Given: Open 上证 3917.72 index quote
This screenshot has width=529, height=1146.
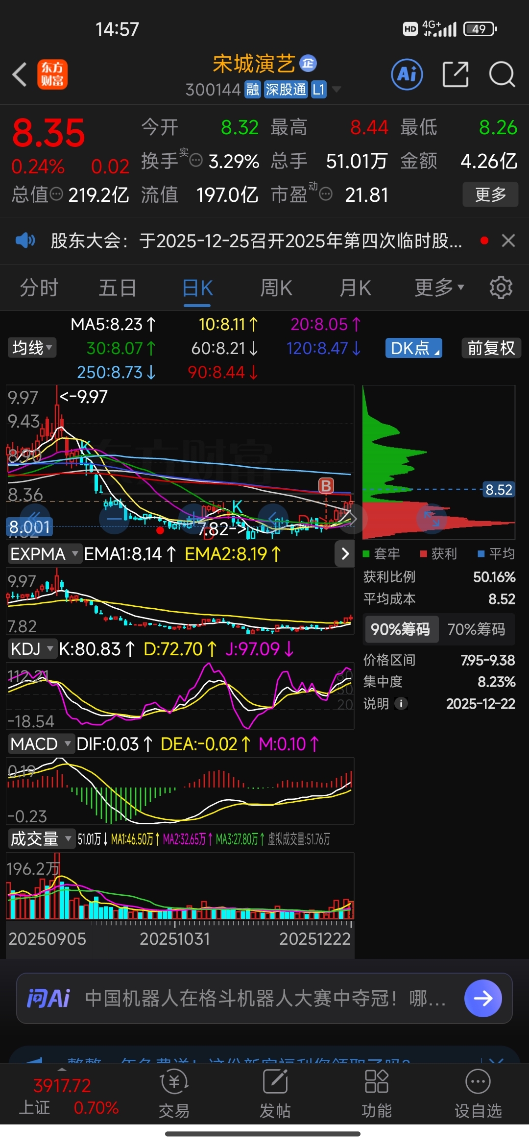Looking at the screenshot, I should (x=69, y=1097).
